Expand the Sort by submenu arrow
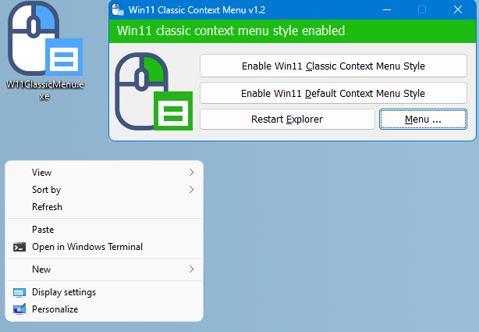This screenshot has height=332, width=479. (x=192, y=189)
